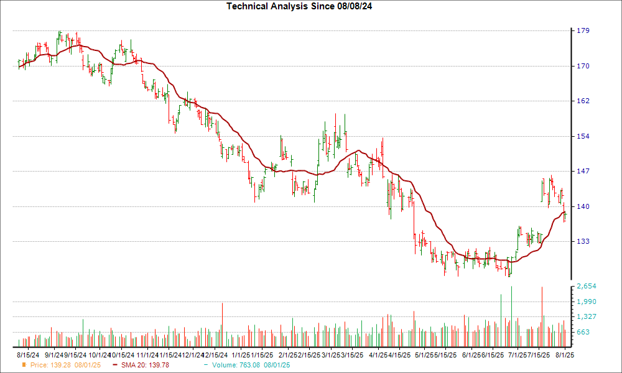This screenshot has width=622, height=373.
Task: Click the 140 price axis label
Action: (583, 206)
